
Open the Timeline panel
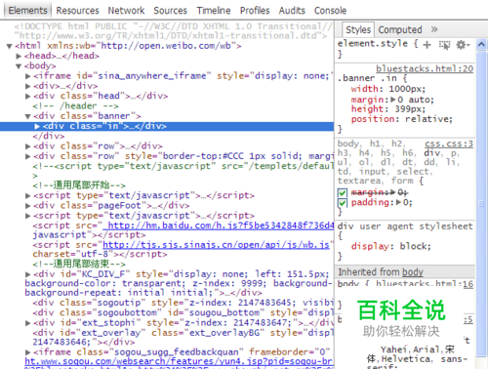pyautogui.click(x=214, y=11)
